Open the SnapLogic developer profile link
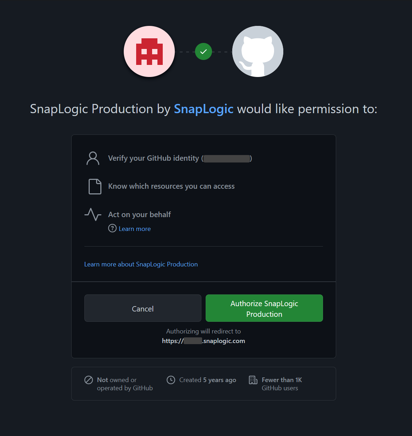Screen dimensions: 412x436 point(204,109)
